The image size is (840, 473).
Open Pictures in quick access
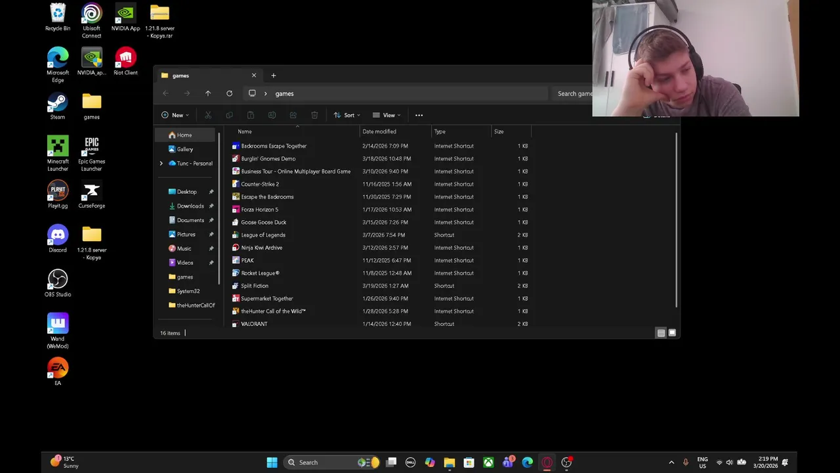tap(186, 235)
